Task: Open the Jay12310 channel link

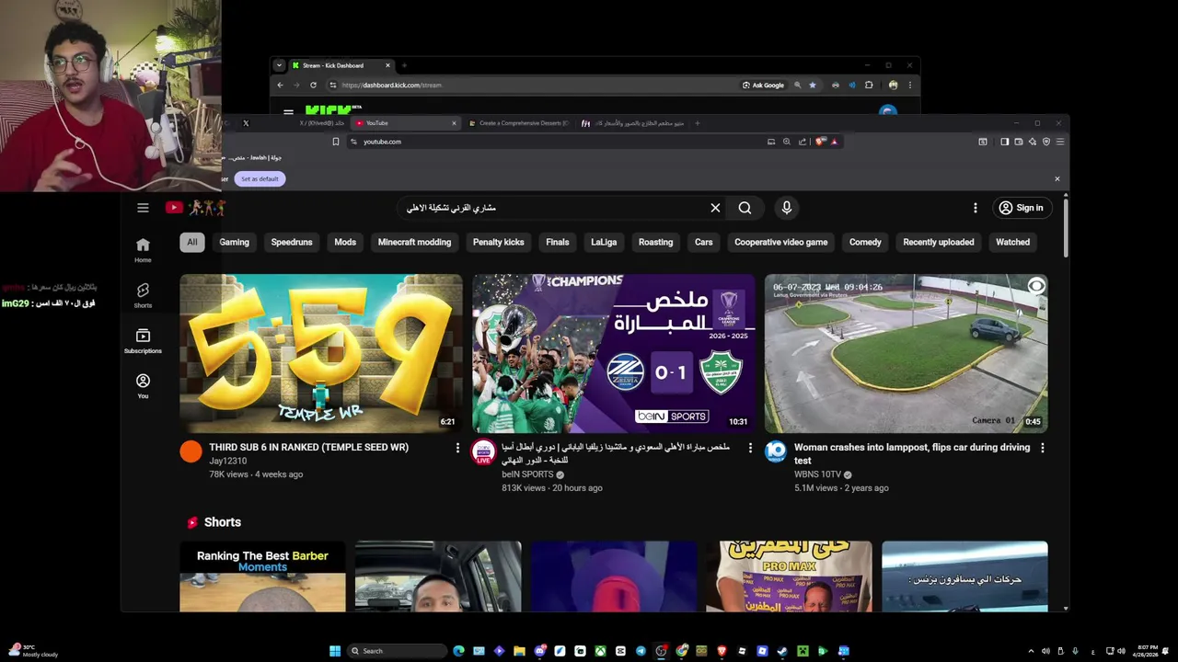Action: pos(227,461)
